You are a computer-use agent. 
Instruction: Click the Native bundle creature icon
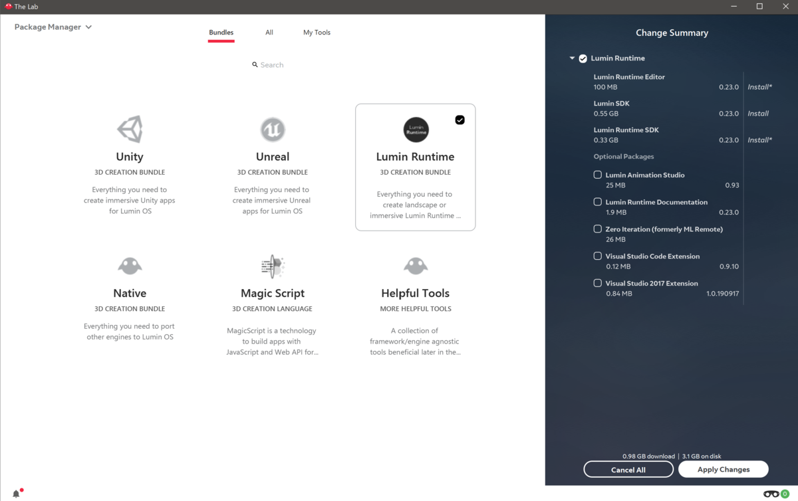[x=130, y=266]
